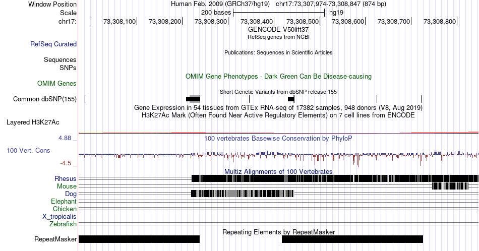This screenshot has width=479, height=251.
Task: Click the 'RefSeq genes from NCBI' title
Action: 278,37
